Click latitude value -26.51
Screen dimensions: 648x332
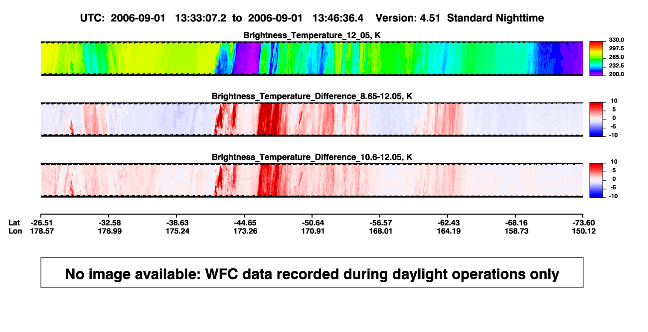(x=41, y=222)
